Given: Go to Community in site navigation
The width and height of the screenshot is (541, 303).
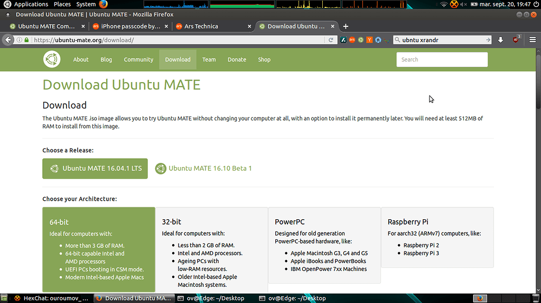Looking at the screenshot, I should 138,60.
